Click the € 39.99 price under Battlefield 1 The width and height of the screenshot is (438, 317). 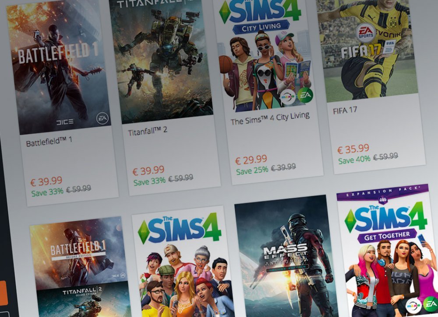(x=46, y=181)
